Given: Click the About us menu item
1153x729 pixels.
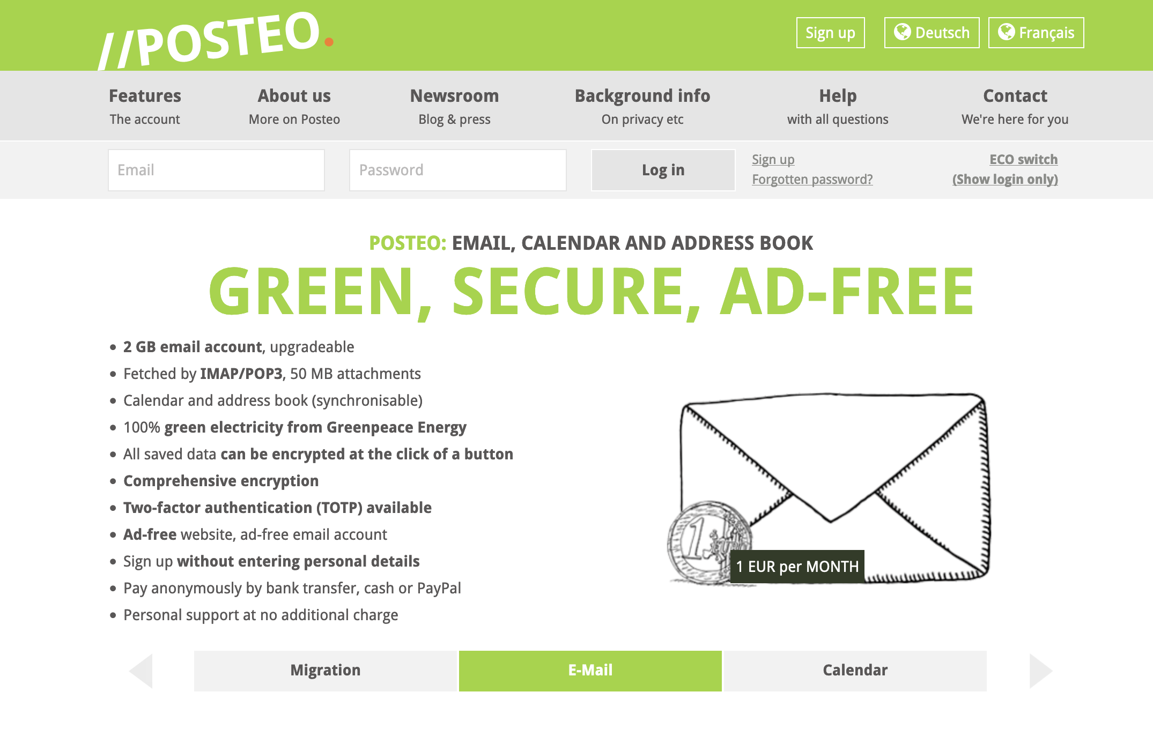Looking at the screenshot, I should click(296, 95).
